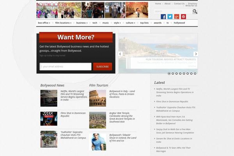
Task: Select the third slider pagination dot
Action: (177, 73)
